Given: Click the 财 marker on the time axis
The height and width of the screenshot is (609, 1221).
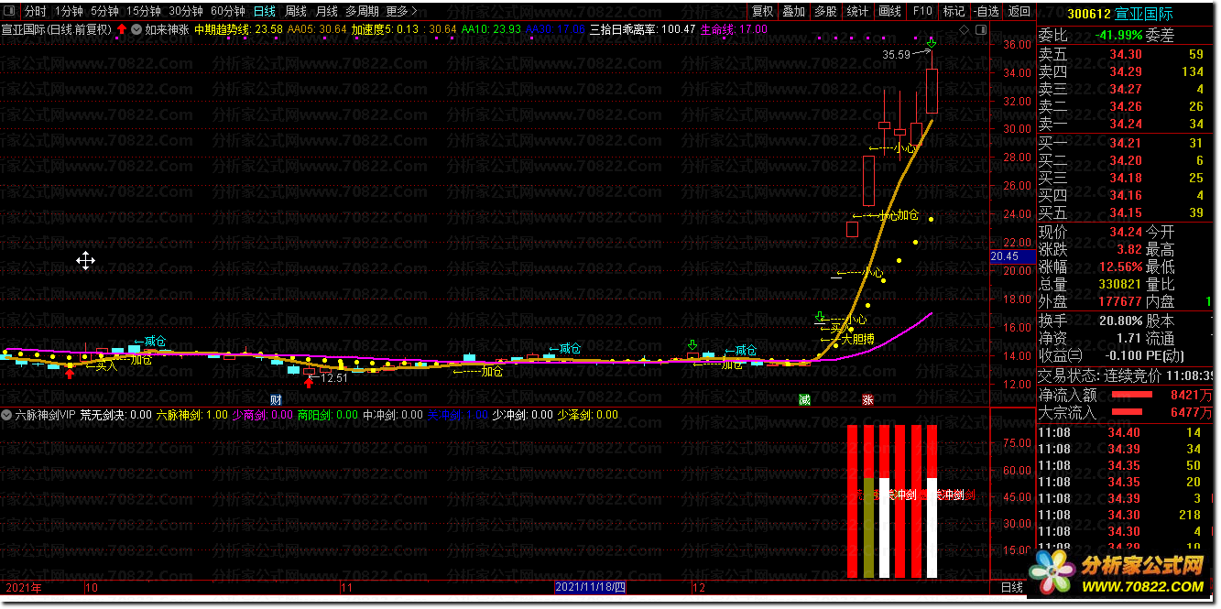Looking at the screenshot, I should pos(276,400).
